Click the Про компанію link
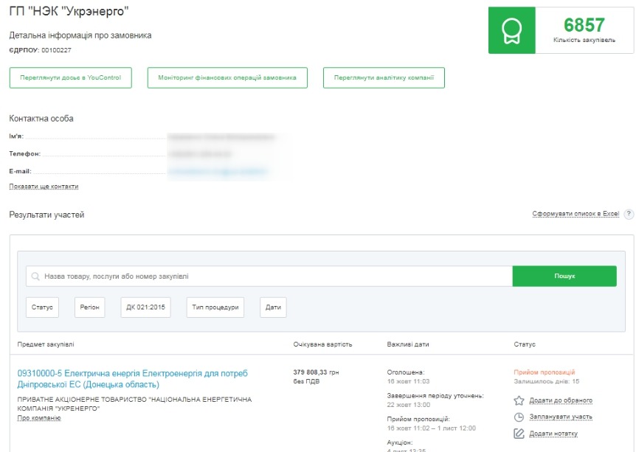The height and width of the screenshot is (452, 636). click(38, 418)
